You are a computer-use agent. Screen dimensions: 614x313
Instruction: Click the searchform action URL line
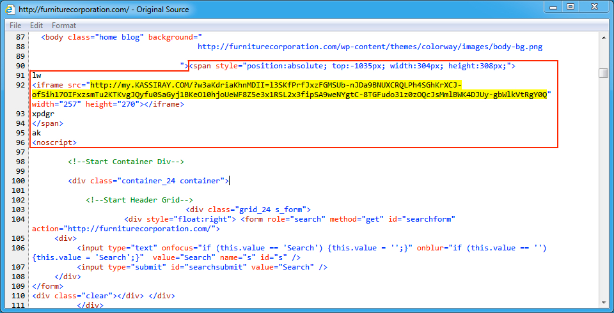coord(126,229)
